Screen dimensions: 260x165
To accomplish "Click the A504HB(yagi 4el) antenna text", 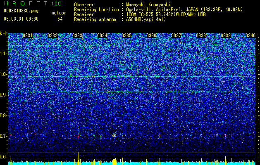I will tap(146, 19).
